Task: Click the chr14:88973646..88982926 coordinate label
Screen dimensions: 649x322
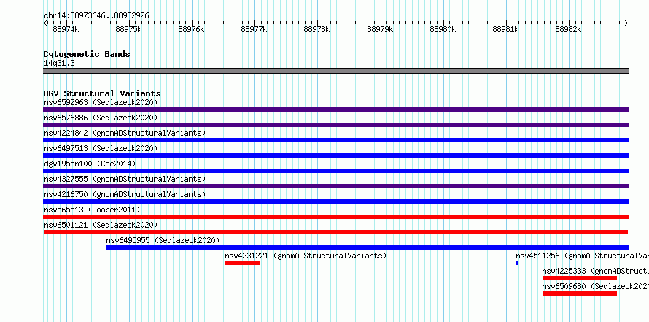Action: click(96, 16)
